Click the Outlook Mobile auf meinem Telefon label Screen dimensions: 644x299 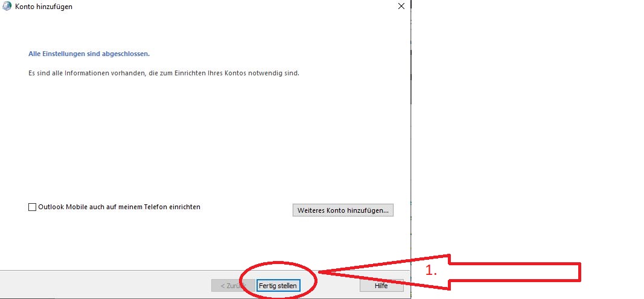[119, 207]
